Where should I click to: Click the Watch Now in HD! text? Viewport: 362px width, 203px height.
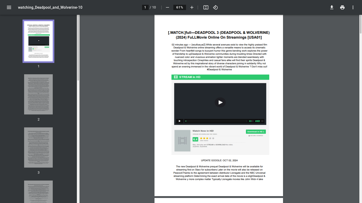coord(203,131)
